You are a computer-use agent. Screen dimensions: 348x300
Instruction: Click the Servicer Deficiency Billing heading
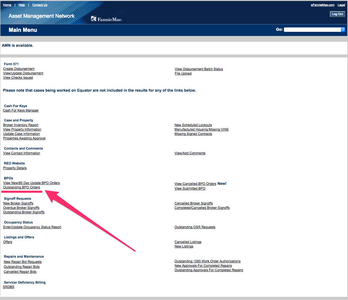(25, 282)
